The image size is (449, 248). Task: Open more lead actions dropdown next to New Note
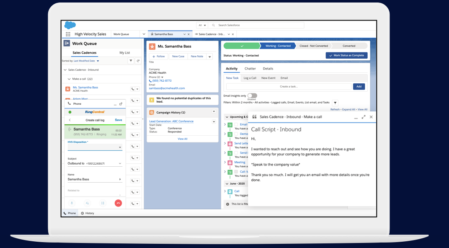209,57
